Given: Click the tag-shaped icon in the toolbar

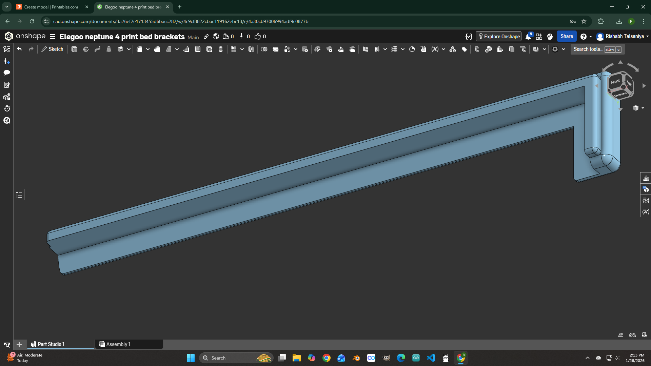Looking at the screenshot, I should pos(464,49).
